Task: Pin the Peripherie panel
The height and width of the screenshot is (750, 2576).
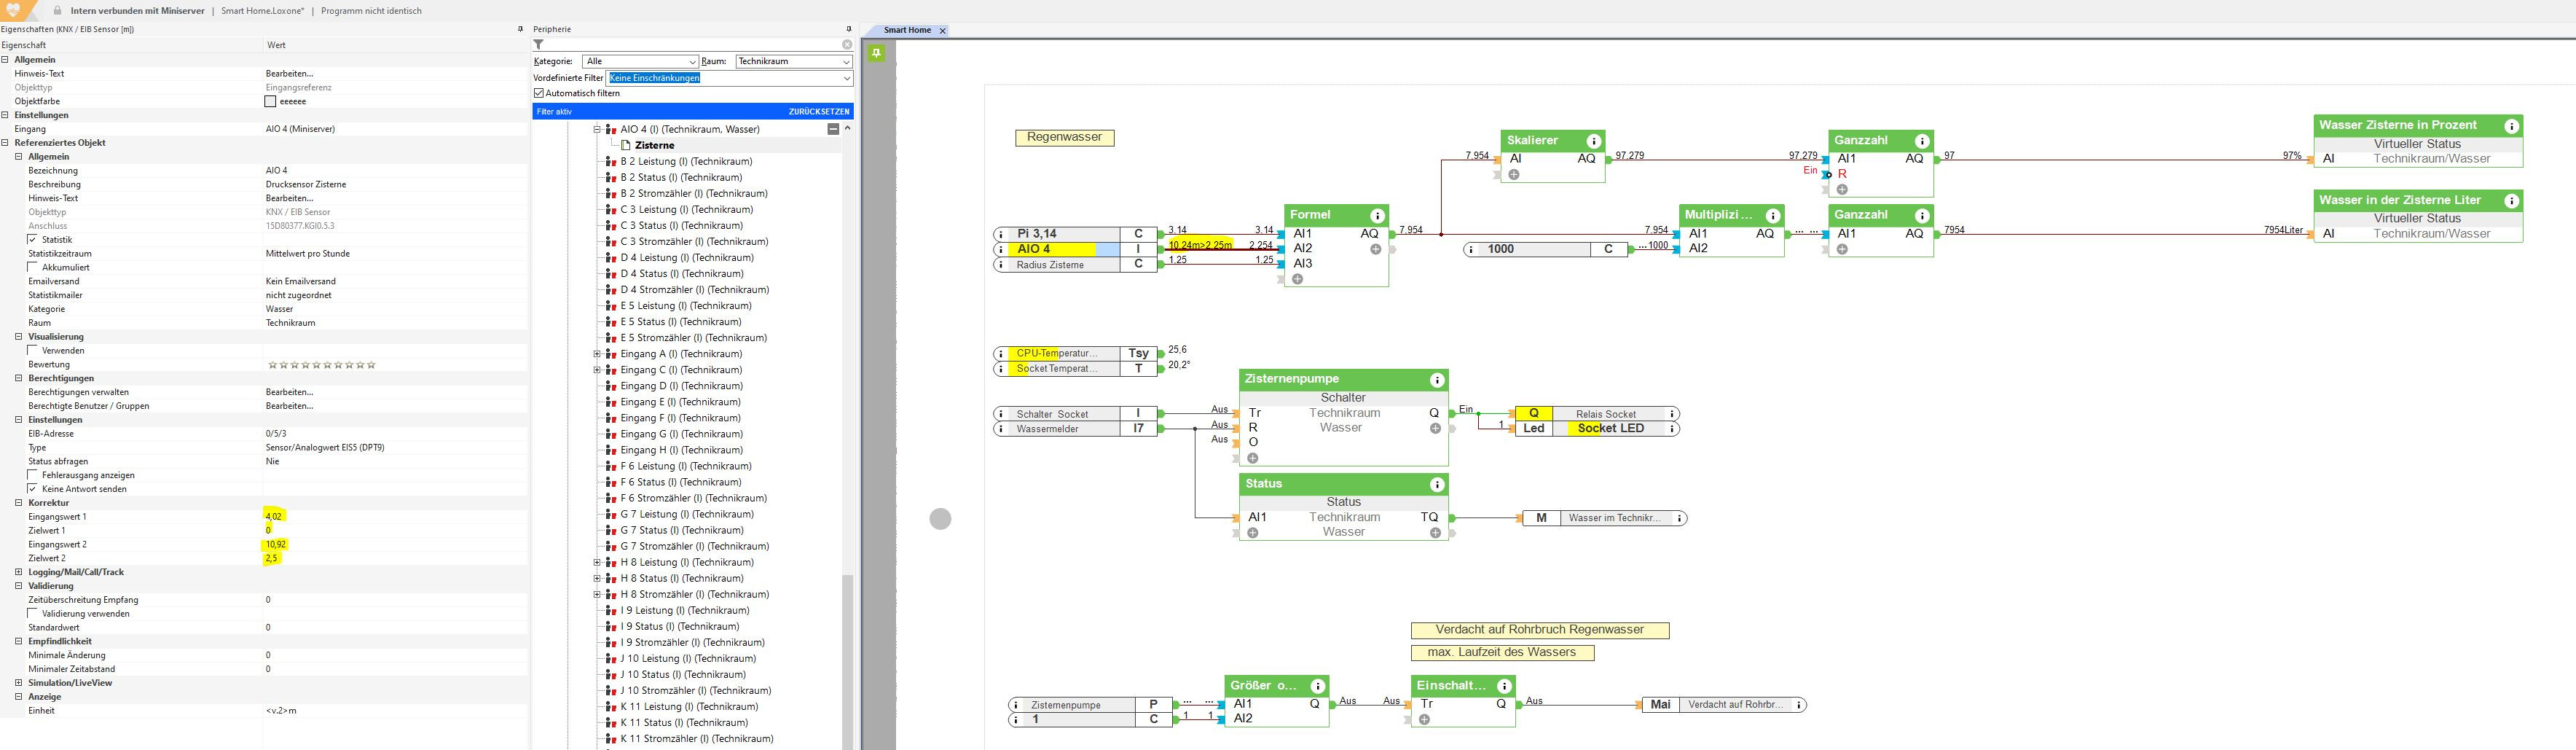Action: [x=848, y=29]
